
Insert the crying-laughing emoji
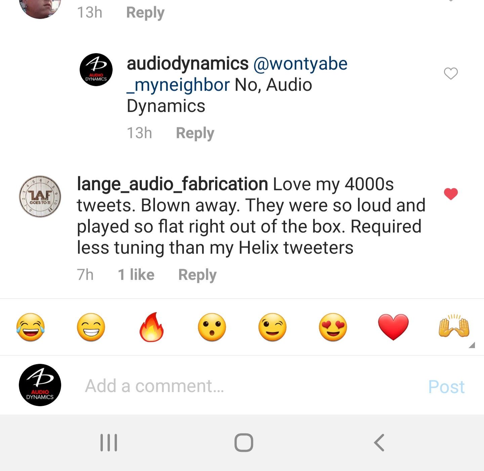31,327
